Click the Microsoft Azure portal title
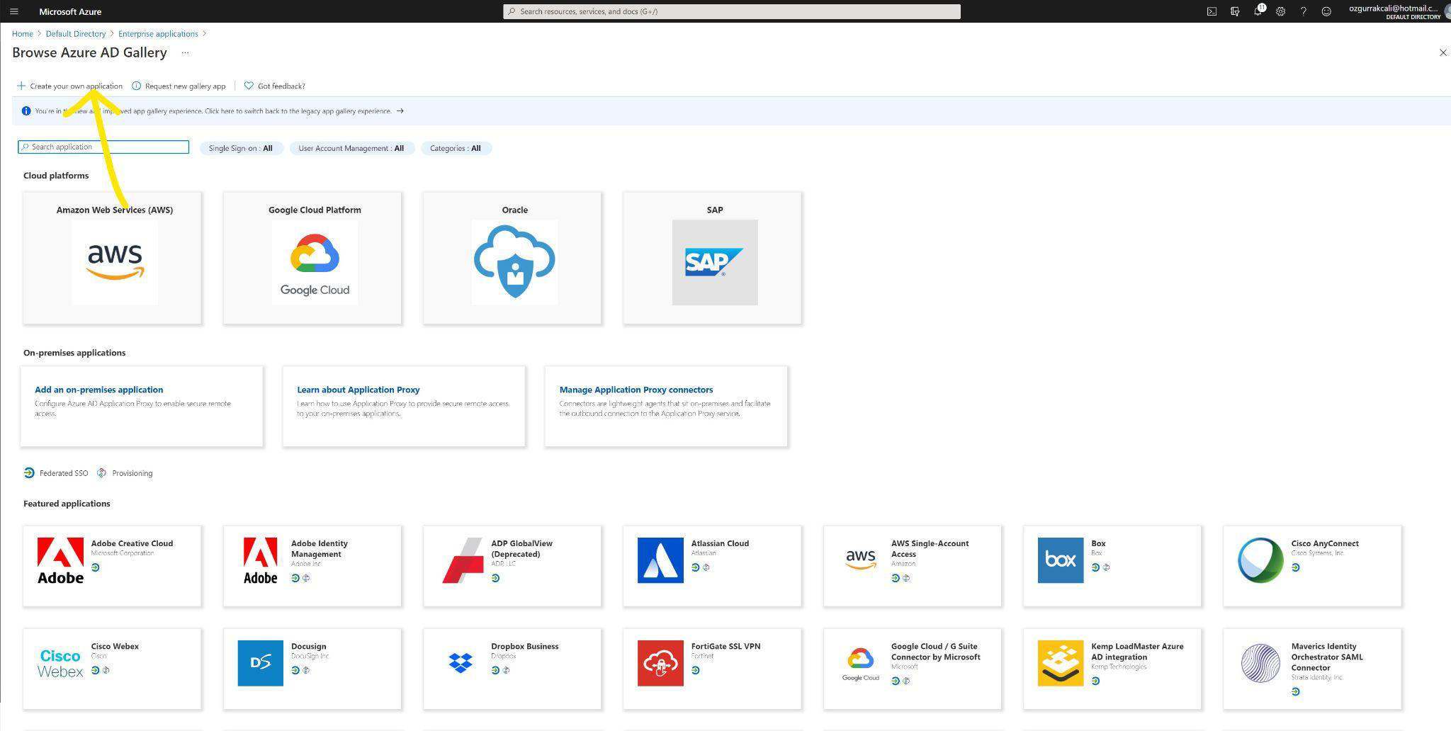This screenshot has height=731, width=1451. [x=70, y=11]
